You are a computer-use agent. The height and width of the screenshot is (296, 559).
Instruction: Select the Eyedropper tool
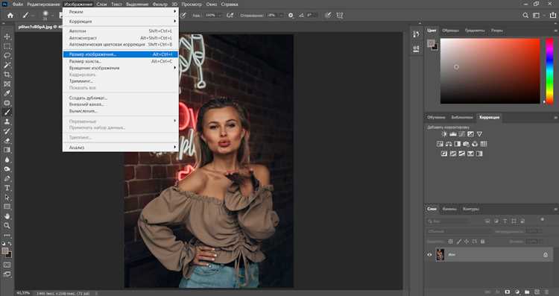tap(7, 93)
